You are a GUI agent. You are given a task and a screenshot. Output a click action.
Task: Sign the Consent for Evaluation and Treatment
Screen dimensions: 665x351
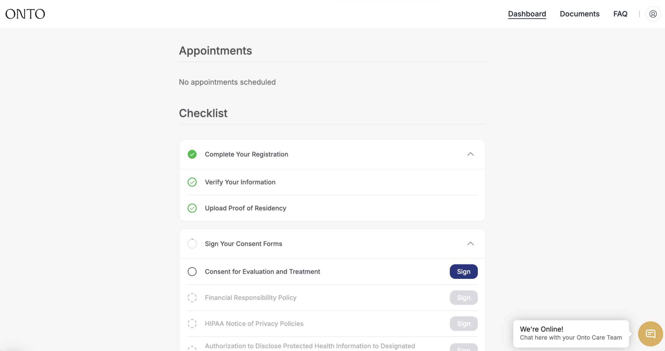coord(463,271)
